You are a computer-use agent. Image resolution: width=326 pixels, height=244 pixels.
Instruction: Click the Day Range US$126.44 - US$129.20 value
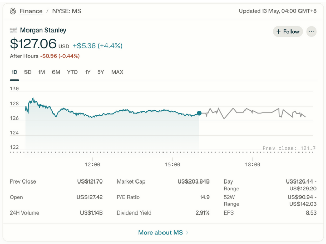pyautogui.click(x=301, y=185)
